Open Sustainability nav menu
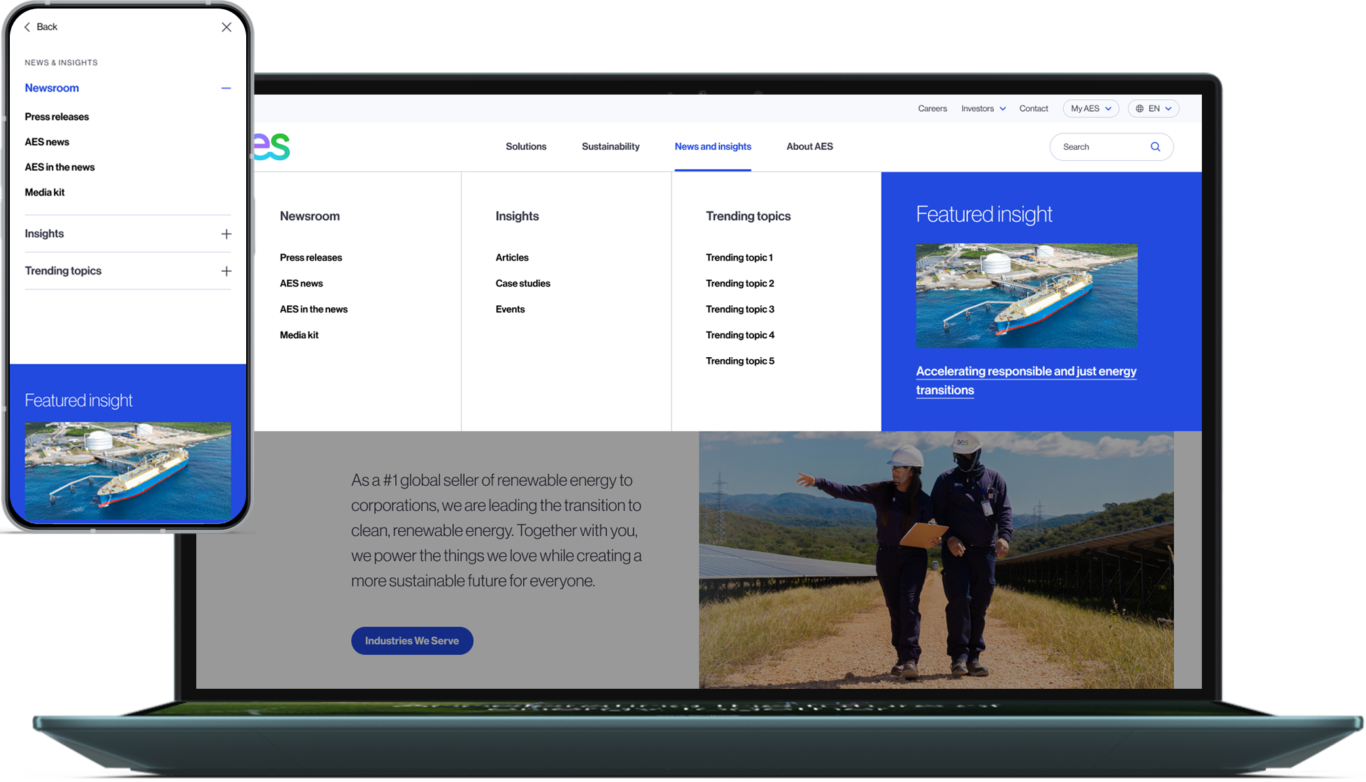This screenshot has width=1366, height=782. click(x=610, y=146)
